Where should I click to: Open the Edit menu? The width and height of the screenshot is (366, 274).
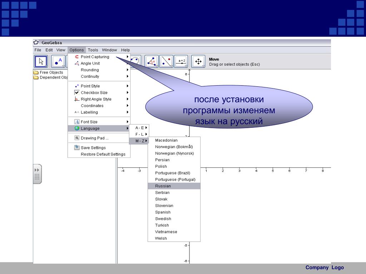[x=49, y=50]
